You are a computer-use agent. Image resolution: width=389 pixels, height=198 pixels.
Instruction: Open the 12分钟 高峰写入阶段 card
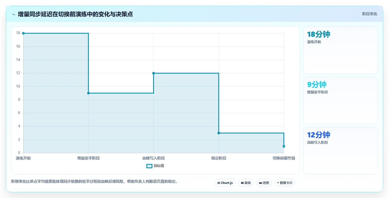click(x=340, y=151)
